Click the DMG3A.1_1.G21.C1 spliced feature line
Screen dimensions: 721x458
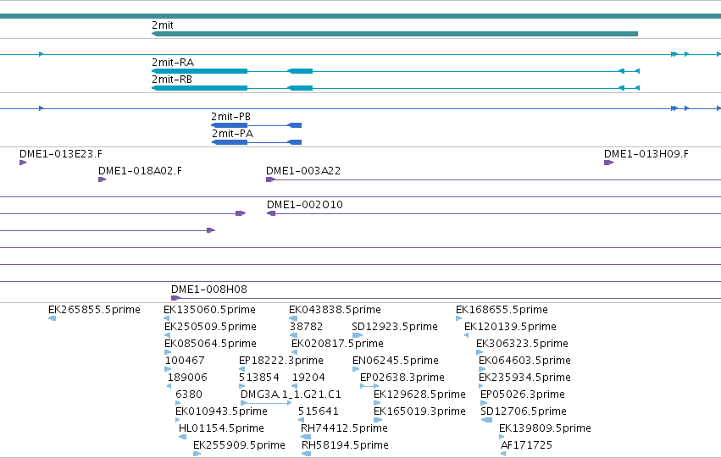tap(266, 403)
